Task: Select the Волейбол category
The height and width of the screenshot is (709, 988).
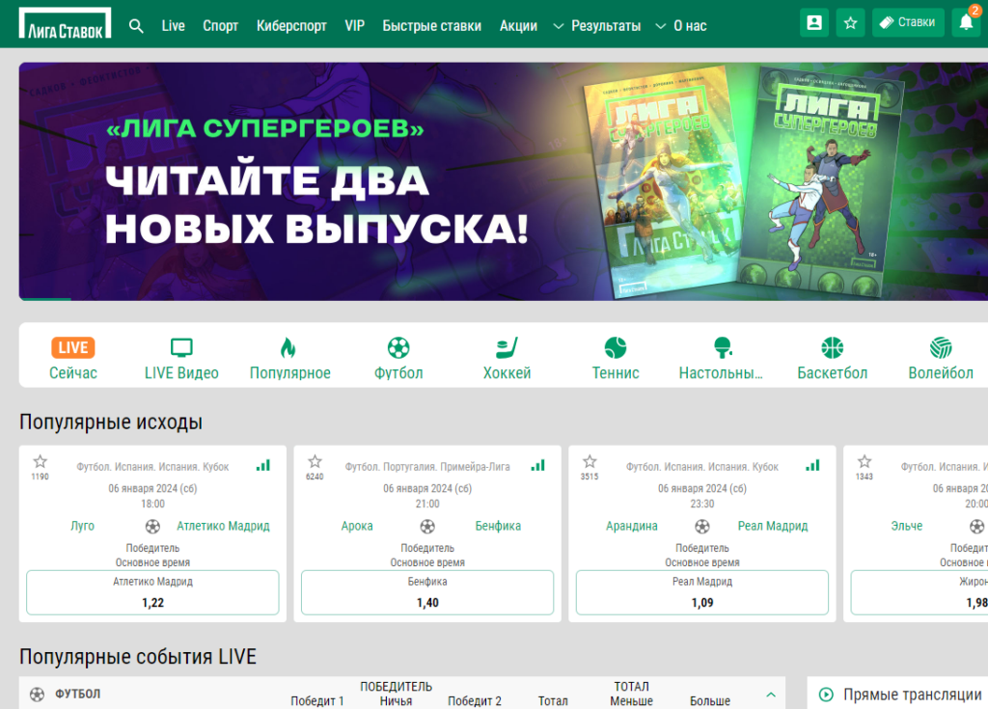Action: (x=941, y=357)
